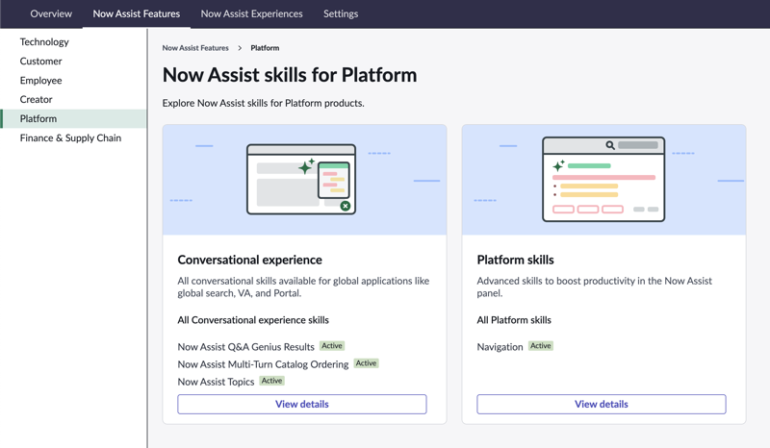Select Technology in the sidebar
Viewport: 770px width, 448px height.
click(44, 41)
